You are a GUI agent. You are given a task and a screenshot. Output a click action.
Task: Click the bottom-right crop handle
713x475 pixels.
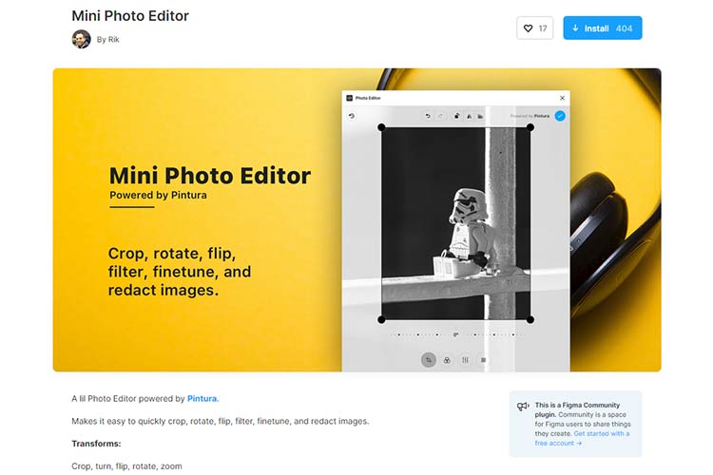point(530,319)
